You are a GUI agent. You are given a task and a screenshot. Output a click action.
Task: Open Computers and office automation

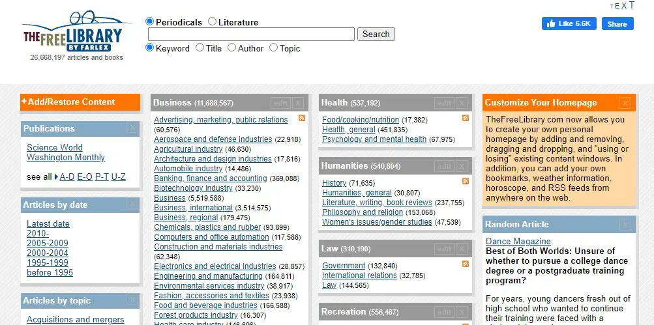tap(211, 236)
